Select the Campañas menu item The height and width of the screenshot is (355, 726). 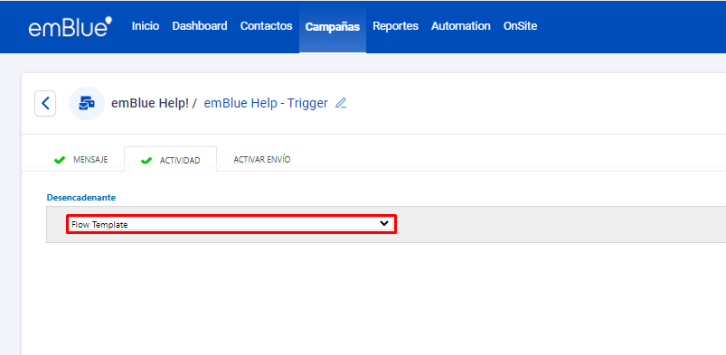[x=333, y=27]
